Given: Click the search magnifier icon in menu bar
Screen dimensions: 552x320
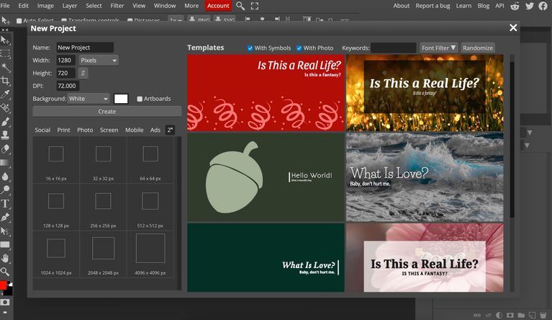Looking at the screenshot, I should click(240, 6).
